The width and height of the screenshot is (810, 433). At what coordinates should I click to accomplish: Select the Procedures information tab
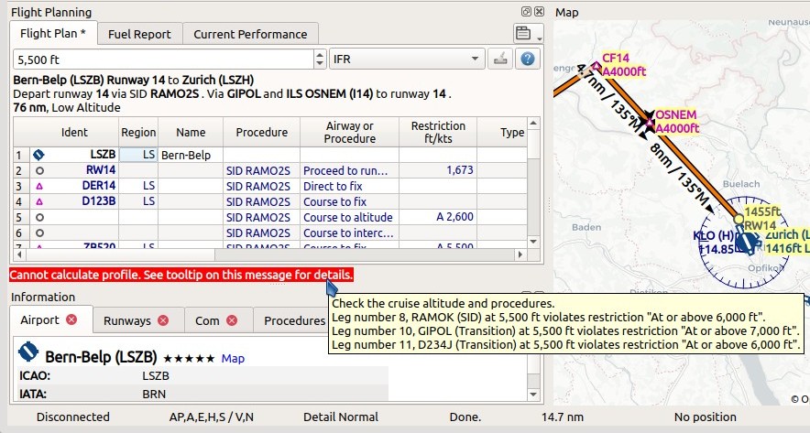point(294,320)
